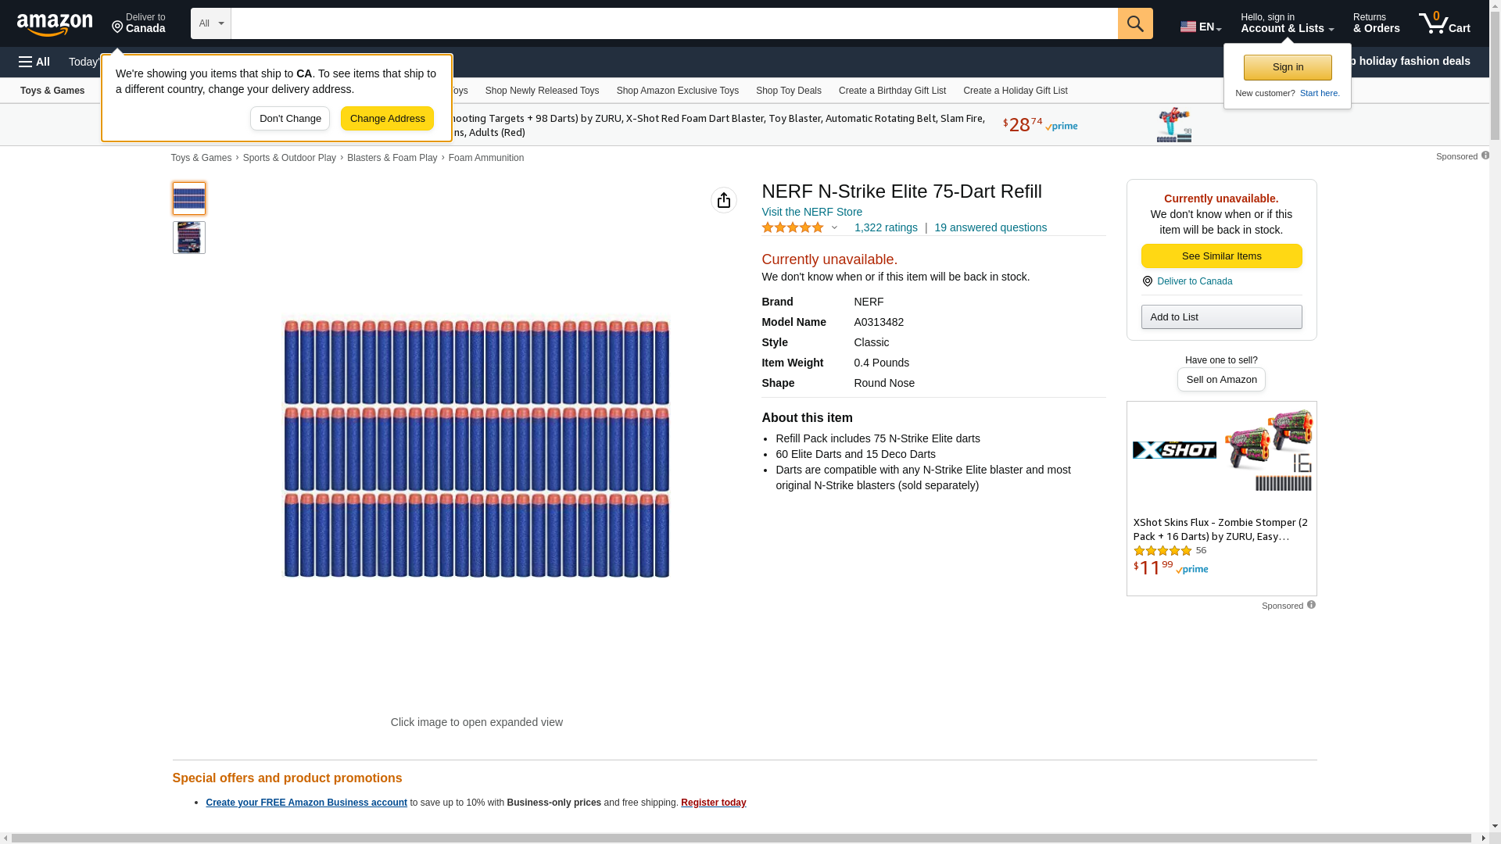
Task: Click the Deliver to Canada location icon
Action: point(117,28)
